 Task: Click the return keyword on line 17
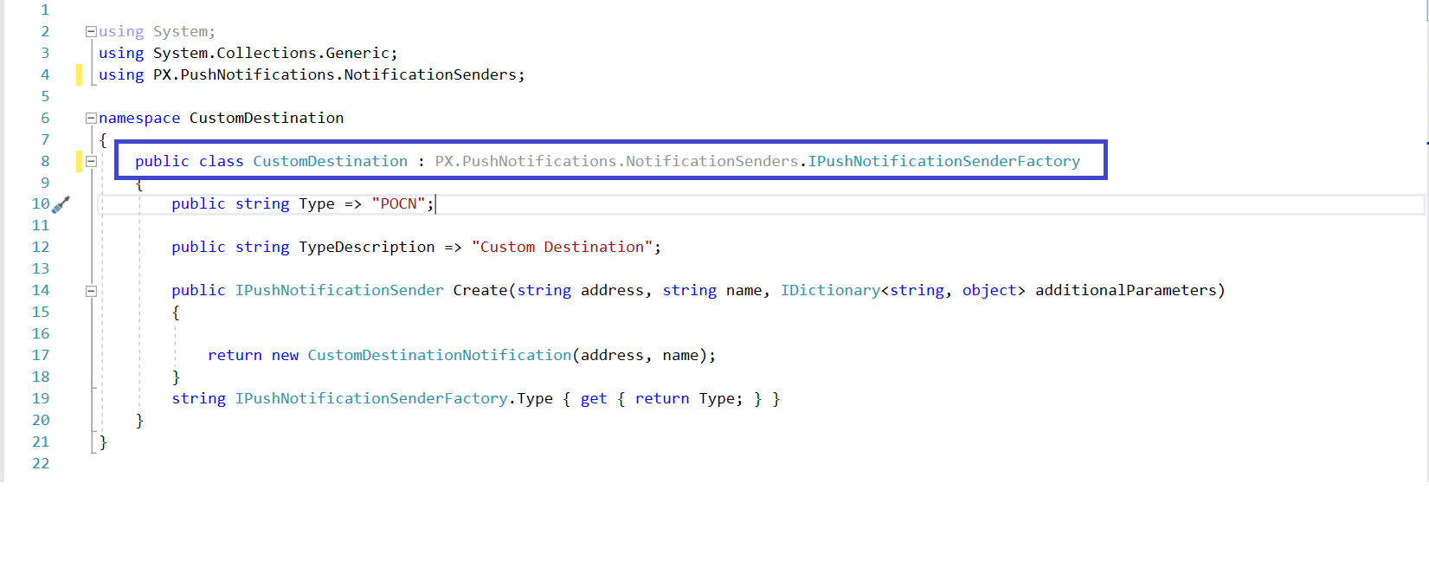coord(235,355)
